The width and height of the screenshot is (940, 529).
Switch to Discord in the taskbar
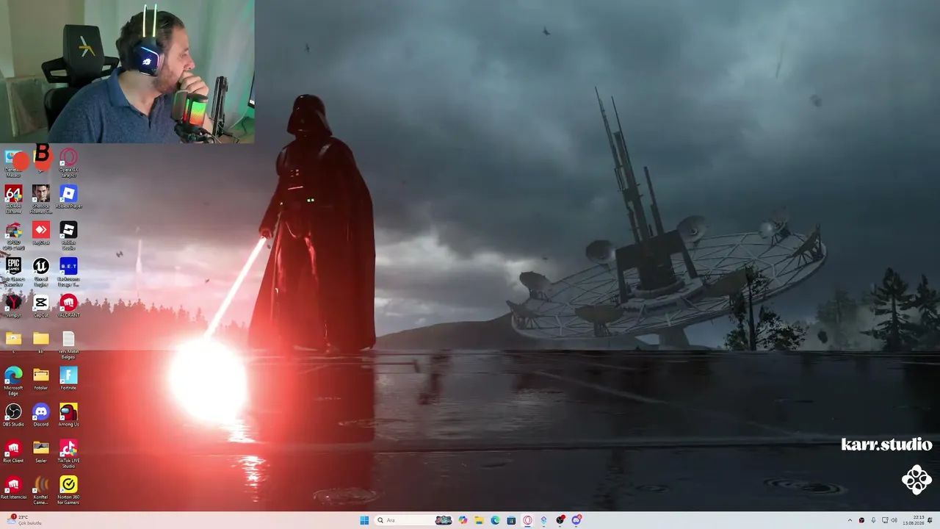point(576,520)
